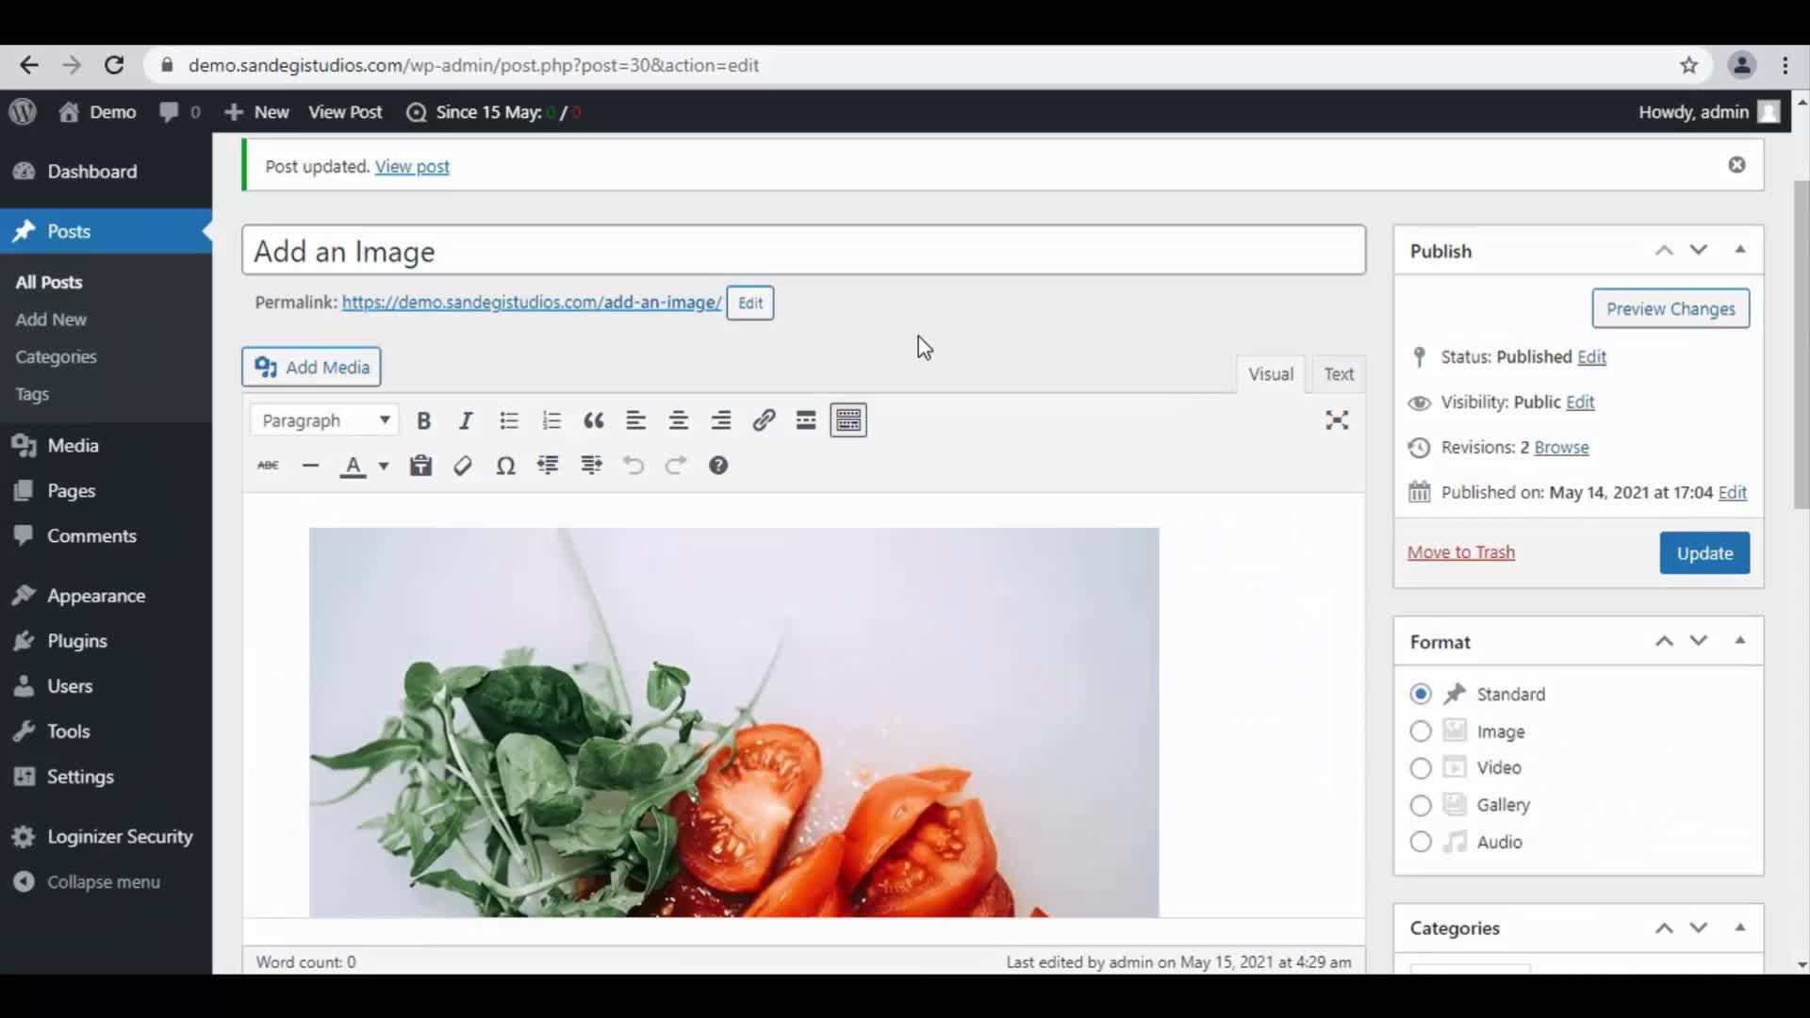
Task: Bookmark this page with star icon
Action: pos(1688,65)
